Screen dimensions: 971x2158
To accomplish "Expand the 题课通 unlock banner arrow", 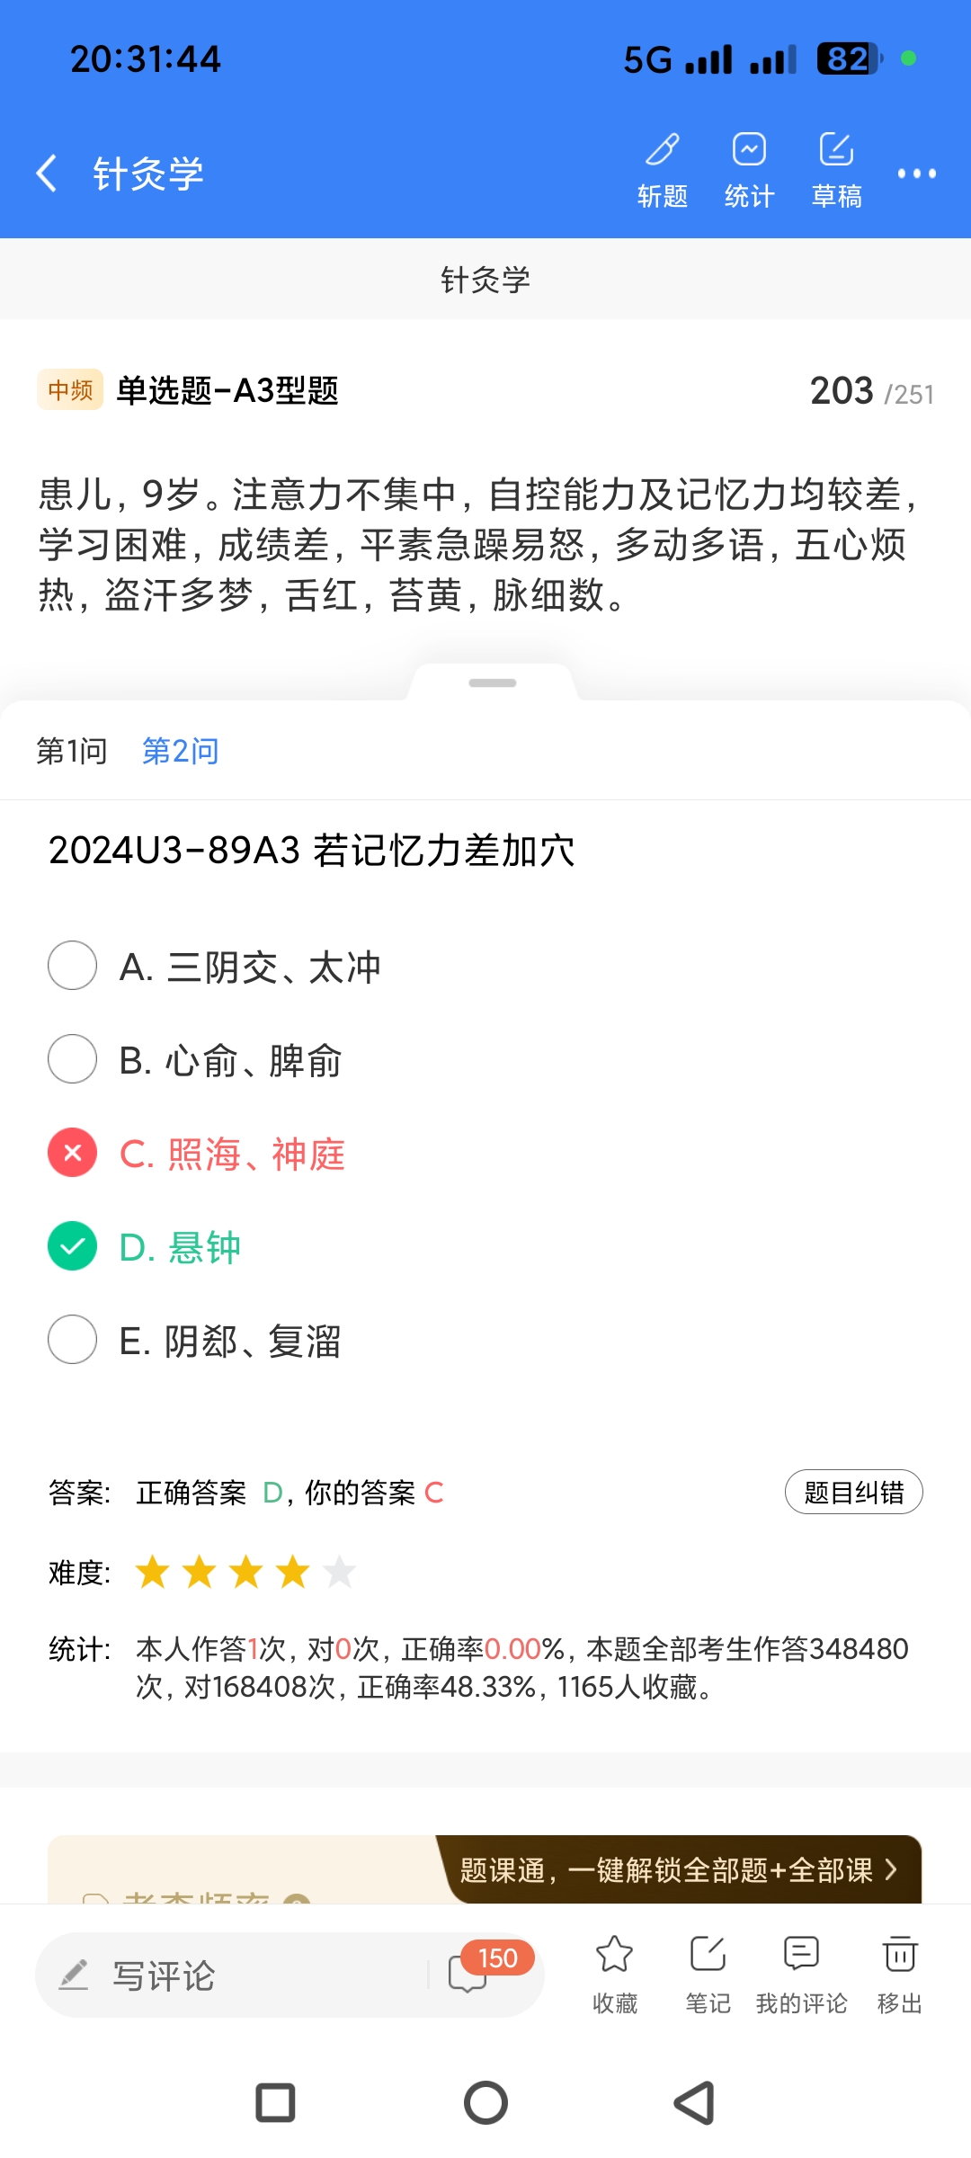I will 891,1870.
